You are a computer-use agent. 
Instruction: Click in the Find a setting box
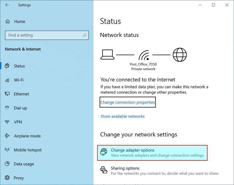point(47,35)
